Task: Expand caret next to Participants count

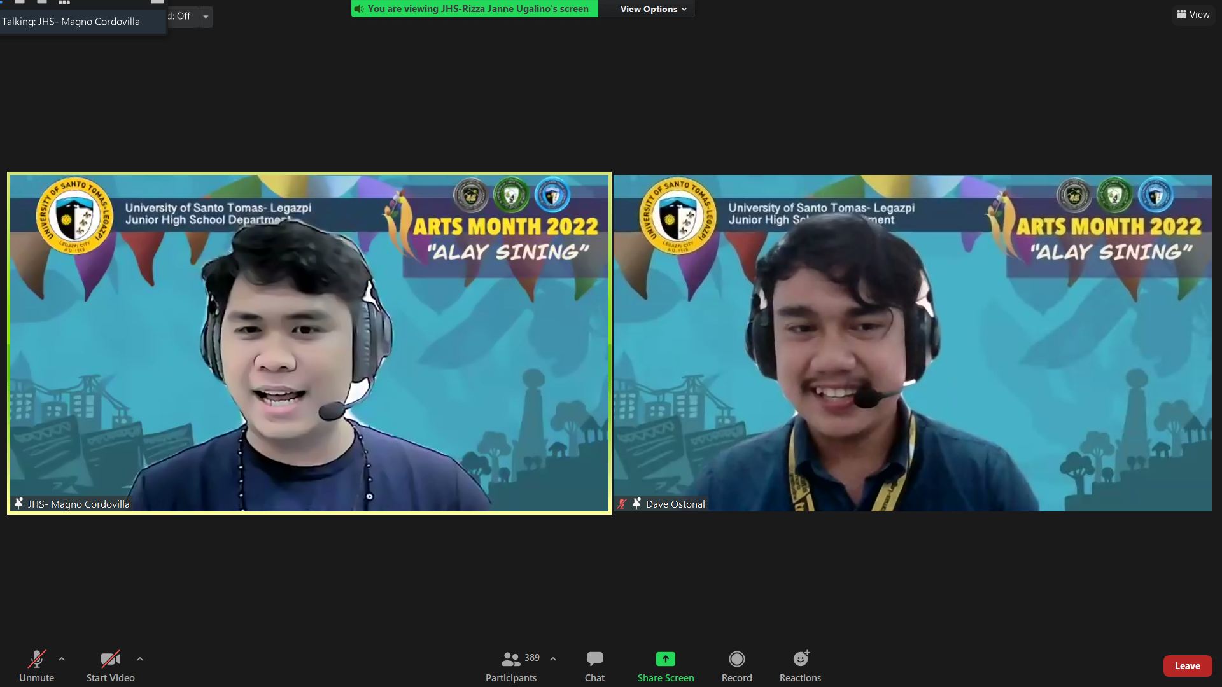Action: pyautogui.click(x=553, y=659)
